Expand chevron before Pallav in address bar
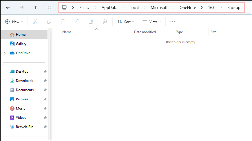Screen dimensions: 252x141 (x=73, y=7)
